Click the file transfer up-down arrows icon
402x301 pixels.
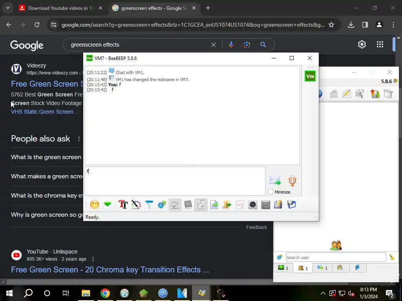point(375,94)
